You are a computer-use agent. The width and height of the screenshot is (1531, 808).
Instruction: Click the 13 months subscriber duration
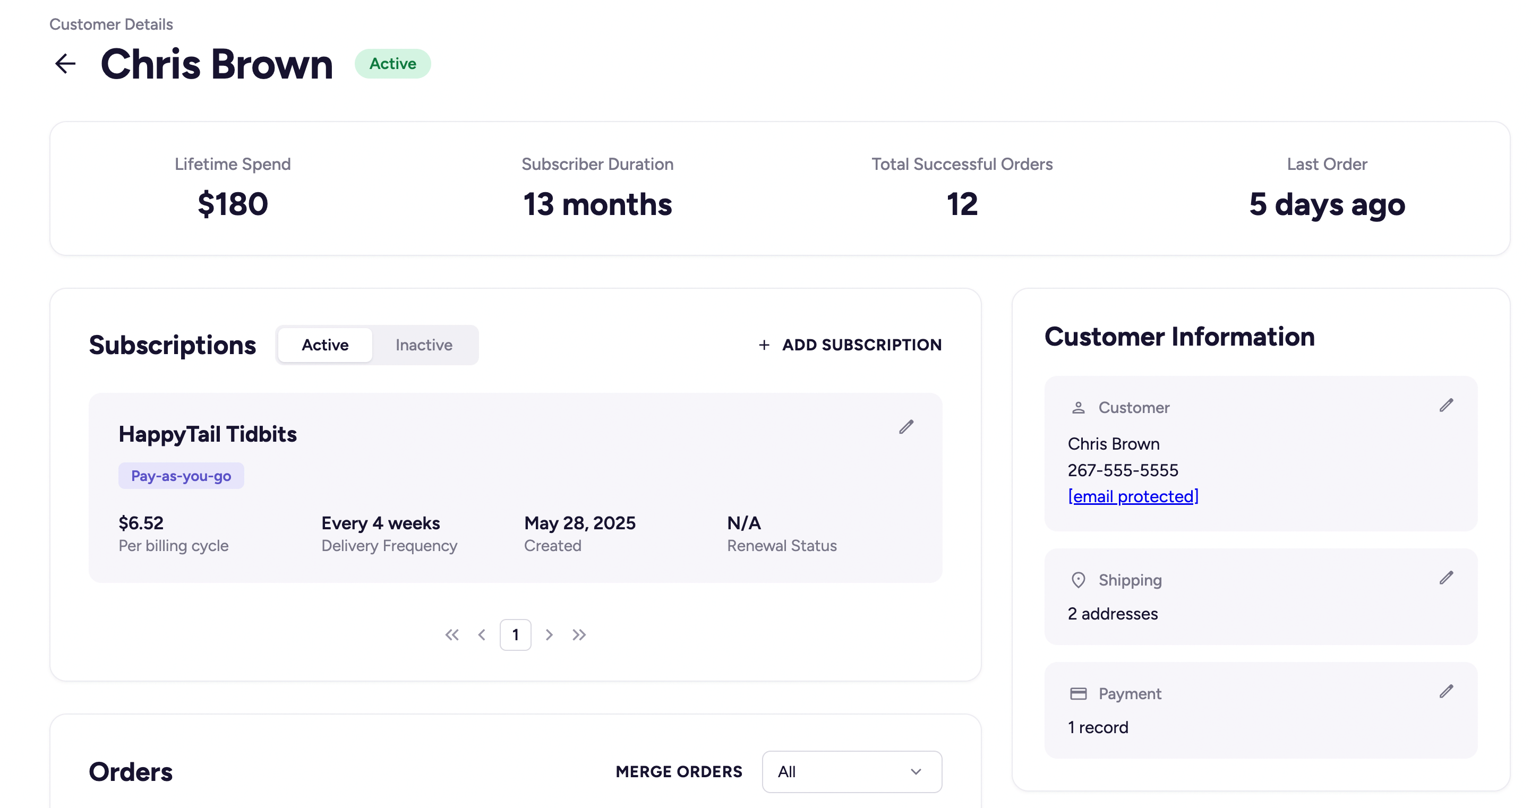coord(597,204)
